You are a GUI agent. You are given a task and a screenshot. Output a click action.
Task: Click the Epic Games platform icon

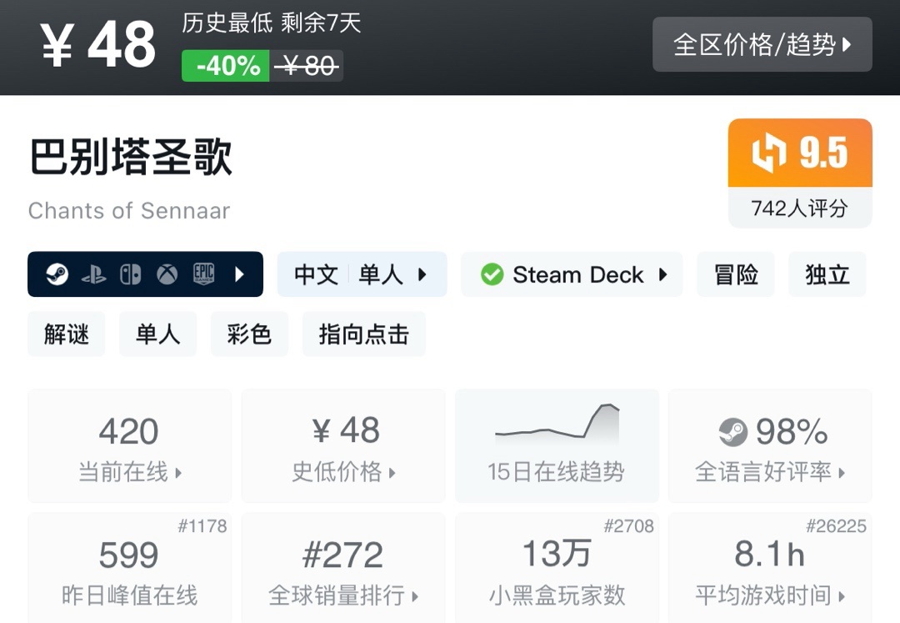(x=203, y=274)
